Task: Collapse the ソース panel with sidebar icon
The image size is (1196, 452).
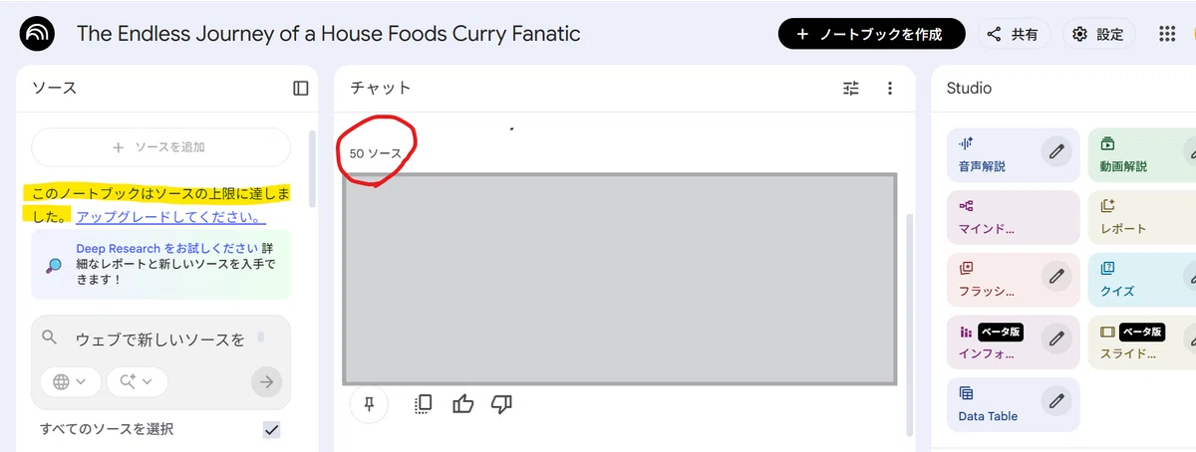Action: pos(301,89)
